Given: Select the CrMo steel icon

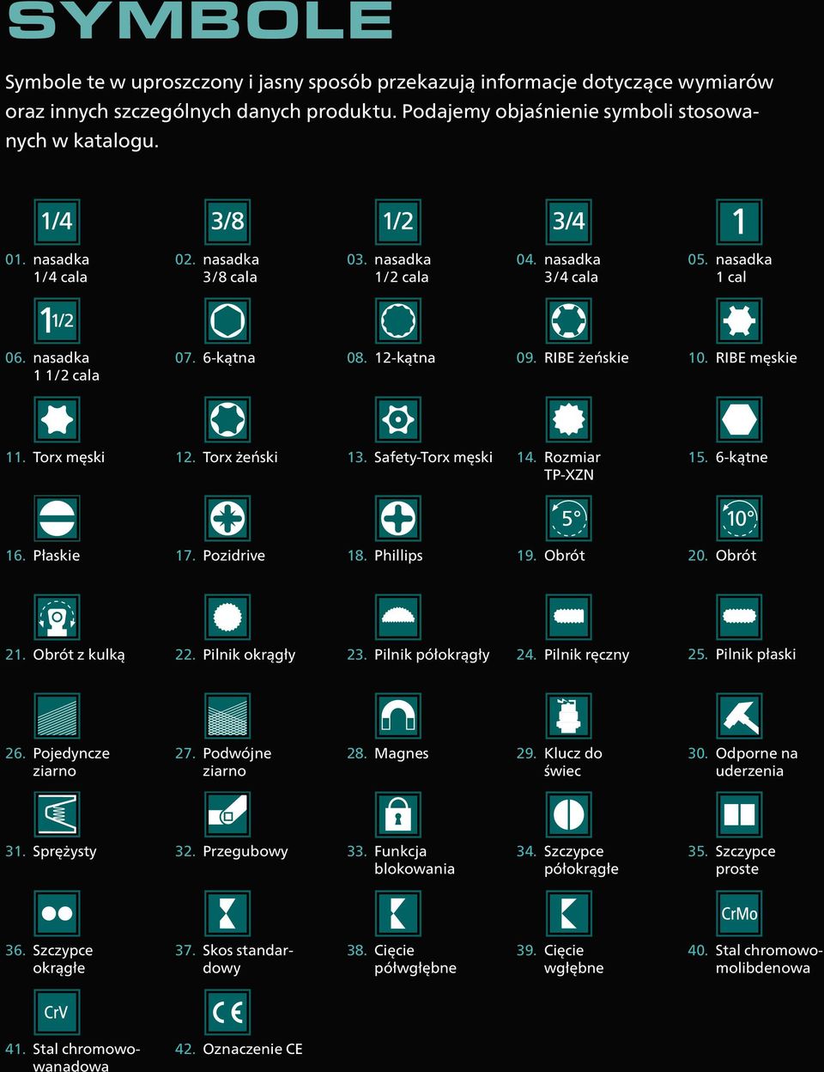Looking at the screenshot, I should click(x=739, y=913).
